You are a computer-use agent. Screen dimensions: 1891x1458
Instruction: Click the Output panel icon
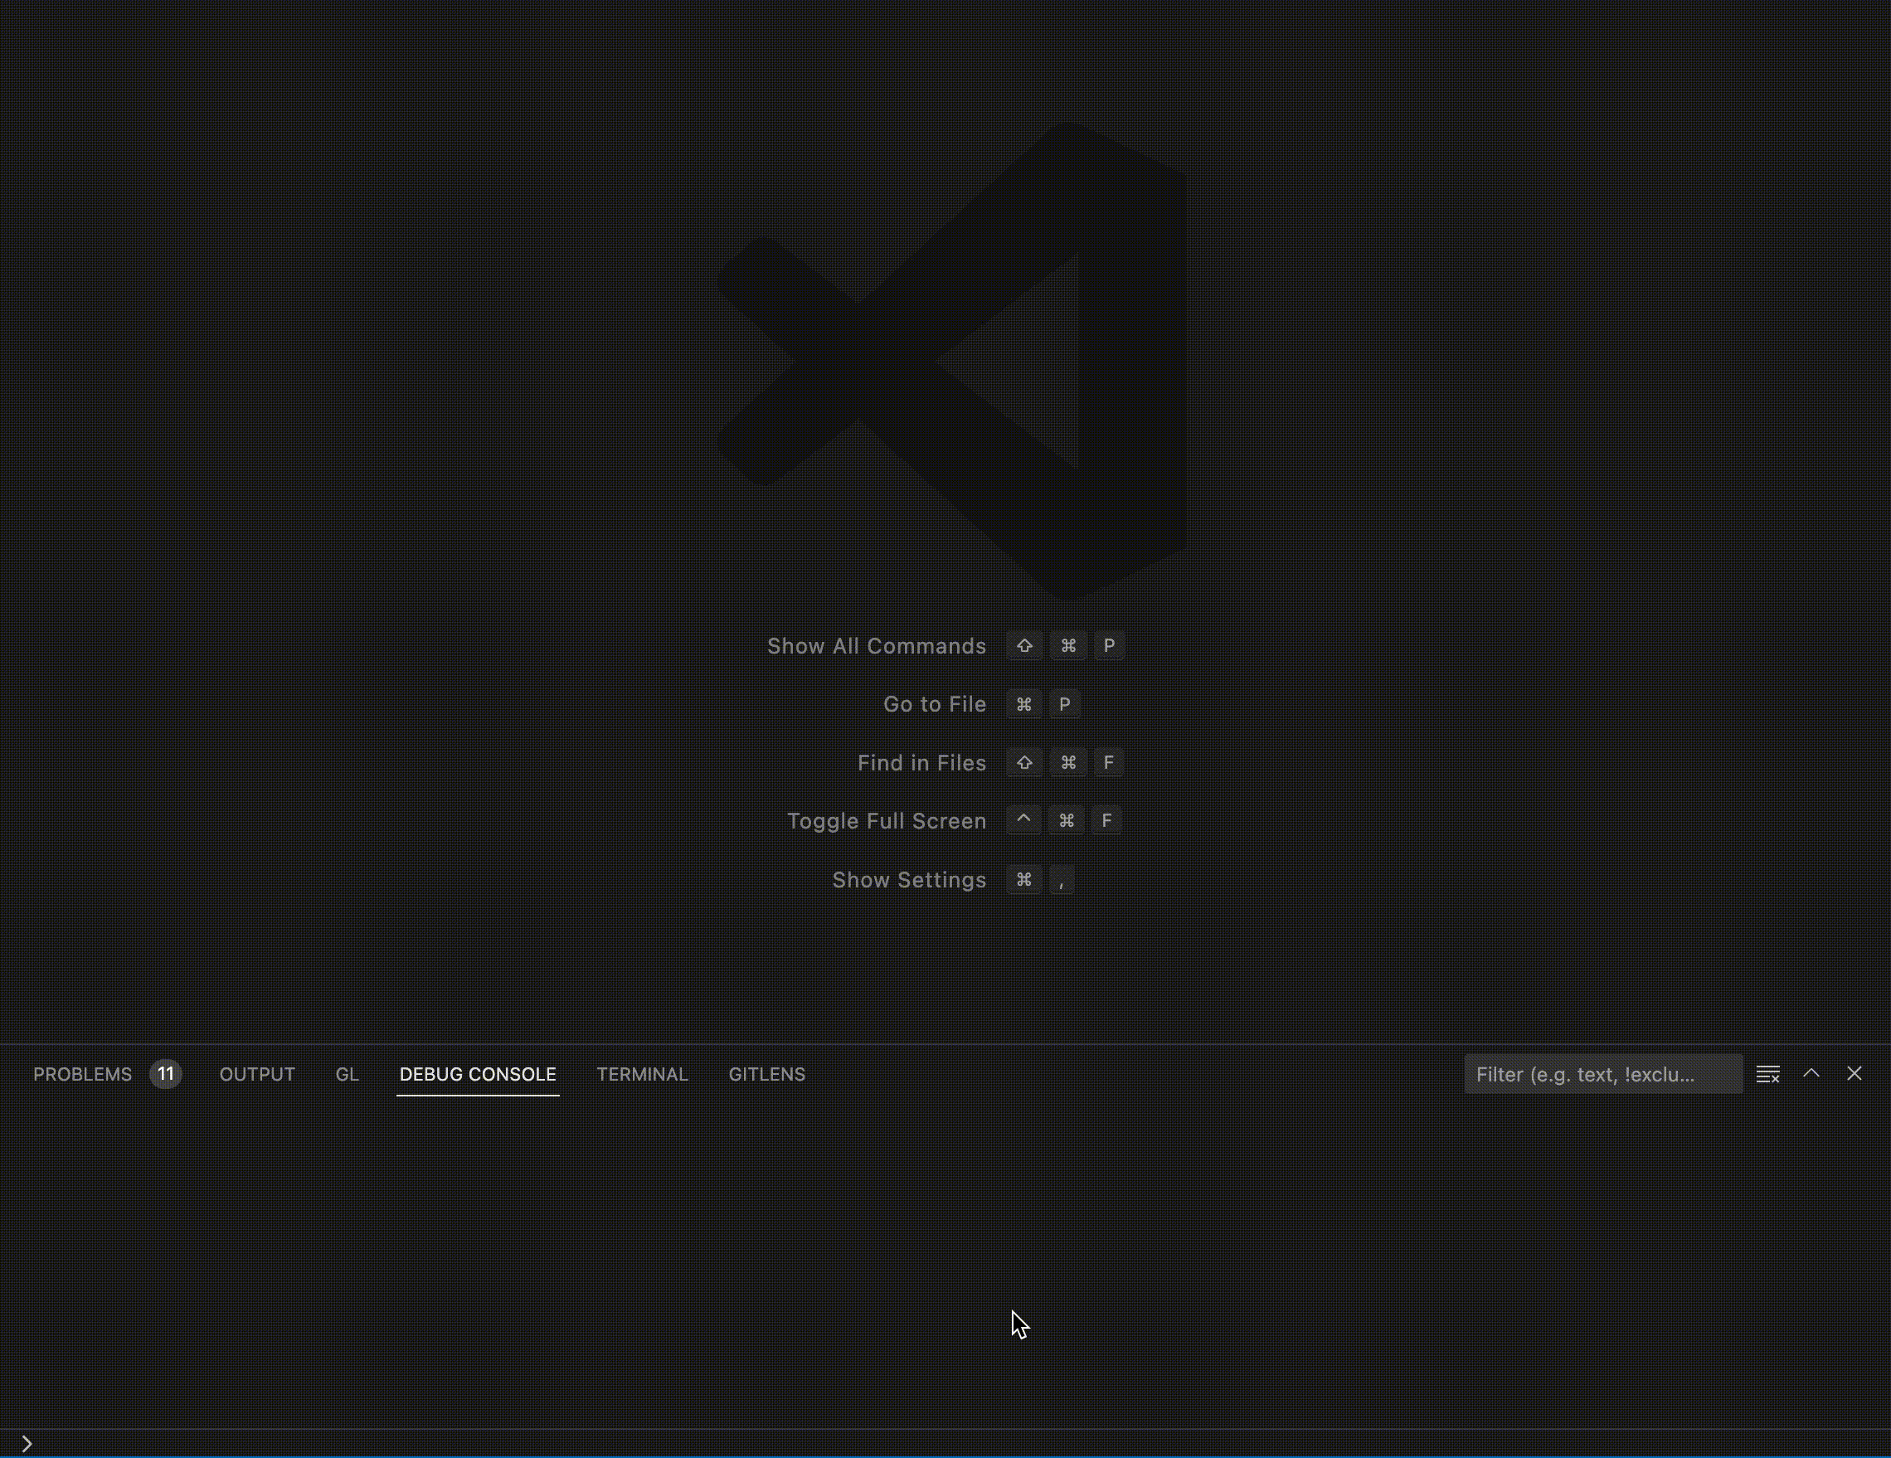pos(257,1073)
